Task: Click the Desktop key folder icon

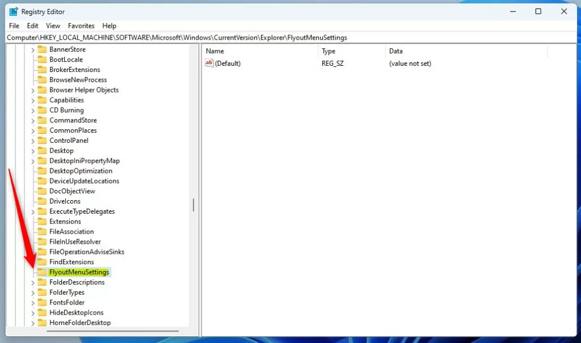Action: point(42,150)
